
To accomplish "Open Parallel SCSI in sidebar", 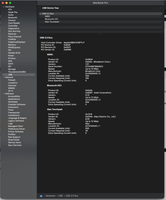I will tap(14, 53).
